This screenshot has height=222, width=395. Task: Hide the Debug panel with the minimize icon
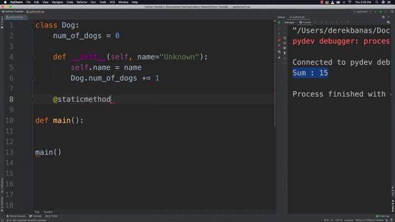coord(388,17)
